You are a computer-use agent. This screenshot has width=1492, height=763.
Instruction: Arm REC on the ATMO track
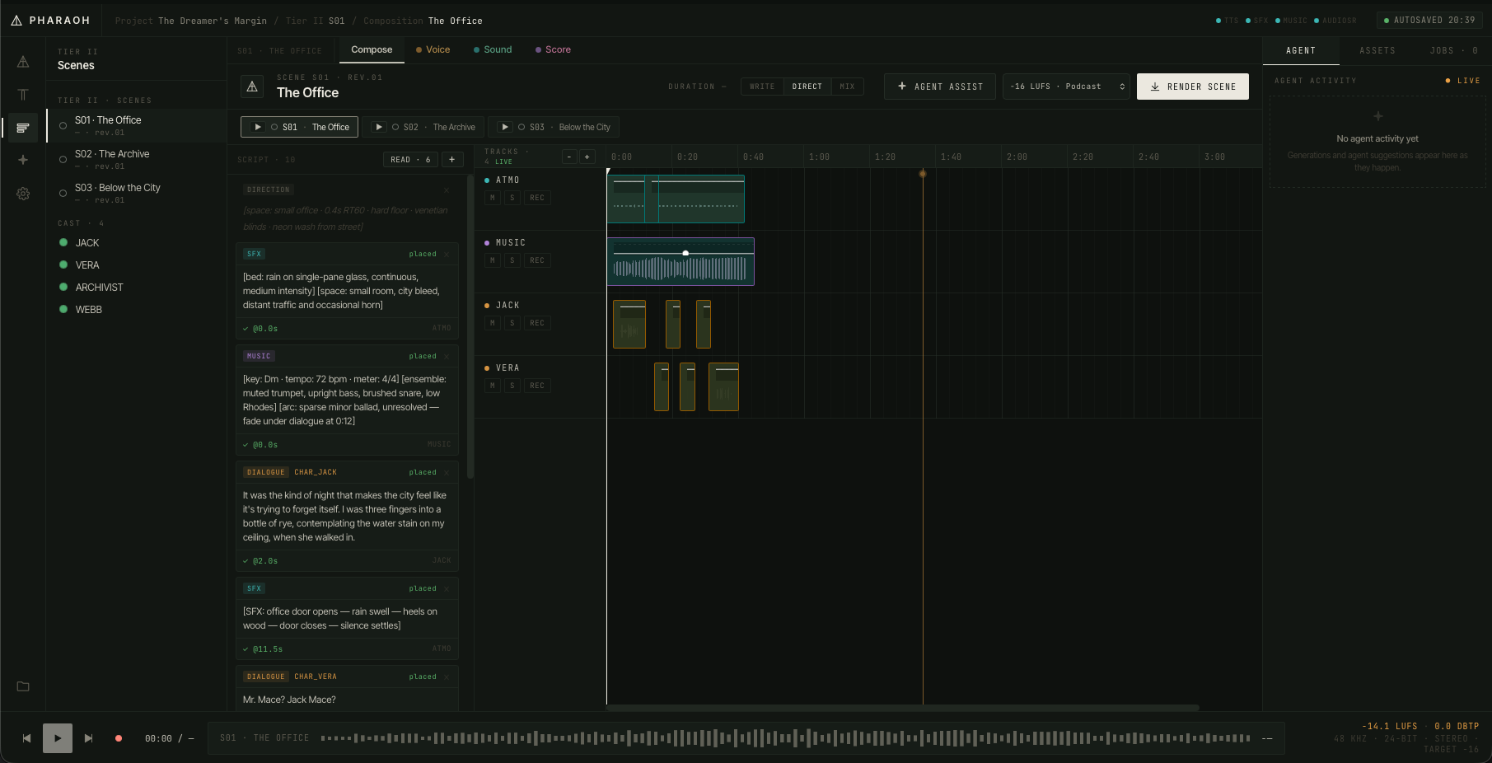click(537, 198)
